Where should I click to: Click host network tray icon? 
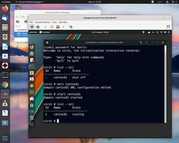click(167, 2)
